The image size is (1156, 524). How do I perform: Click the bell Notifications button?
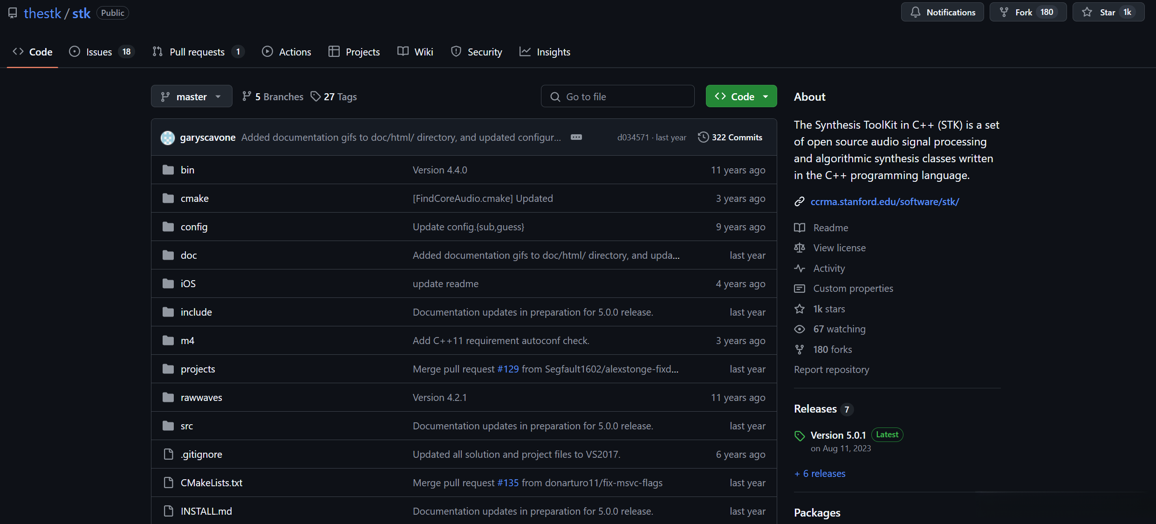point(942,12)
